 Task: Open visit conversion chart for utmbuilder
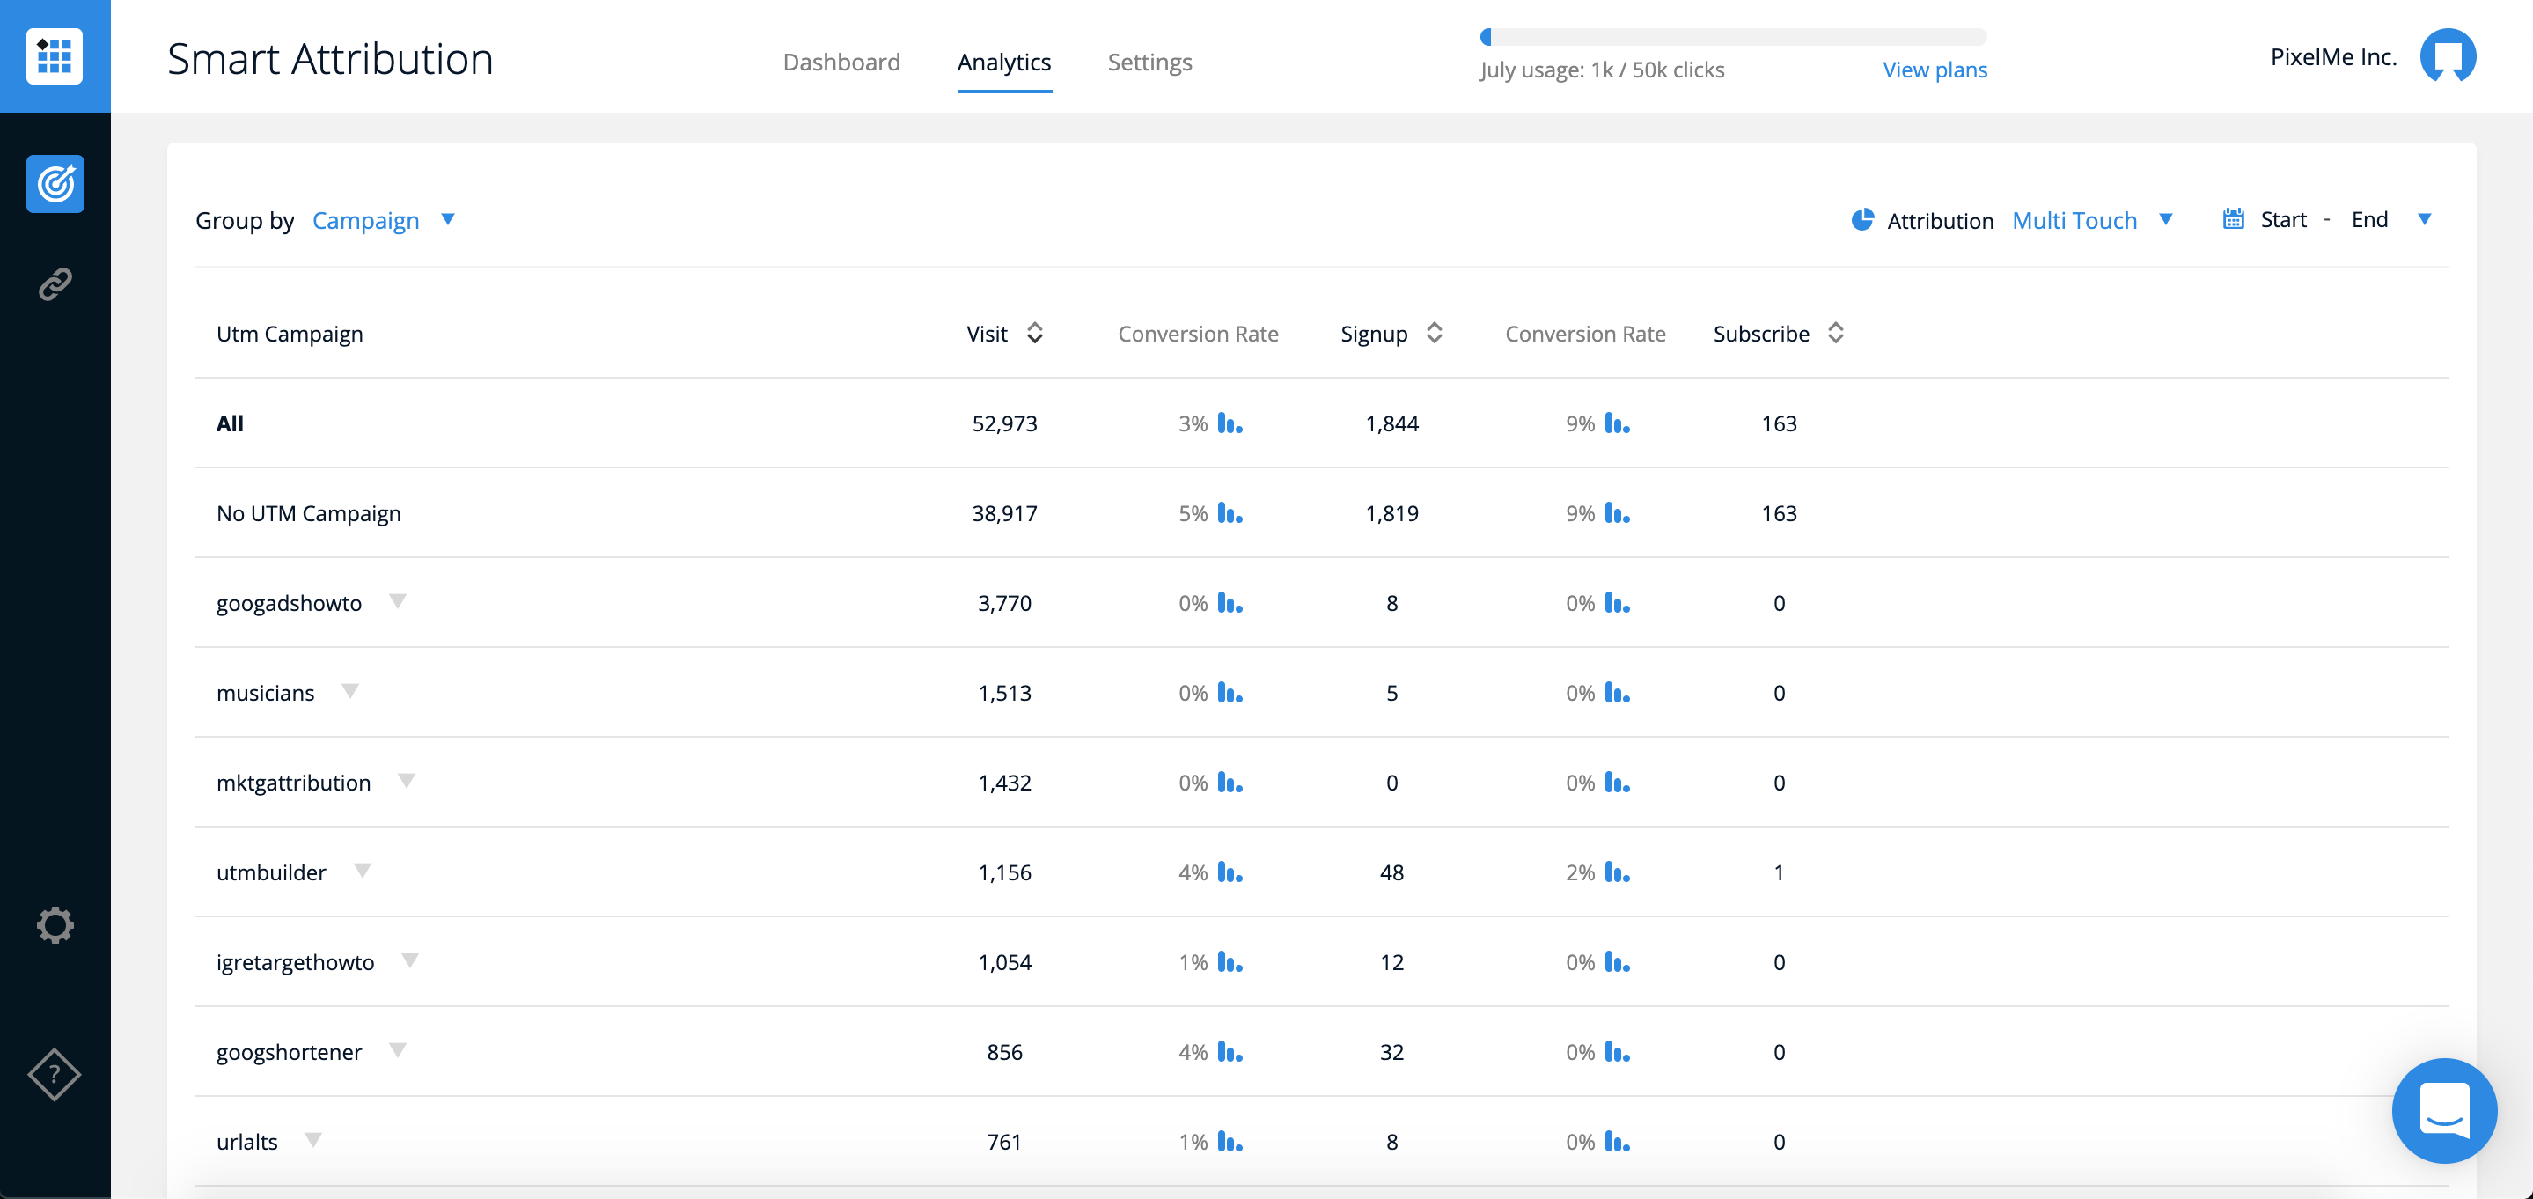click(x=1230, y=872)
